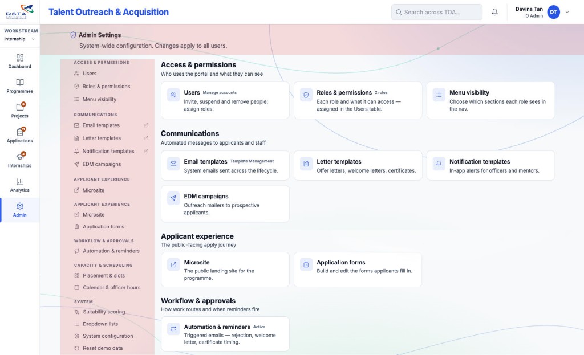Click the DT user avatar
The image size is (584, 355).
pos(553,12)
